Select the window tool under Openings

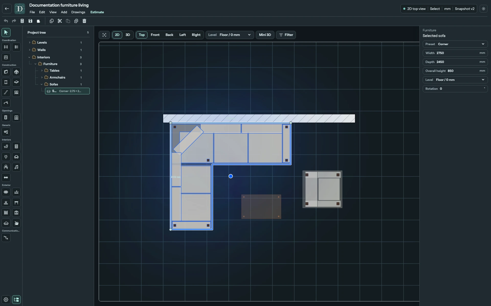16,118
